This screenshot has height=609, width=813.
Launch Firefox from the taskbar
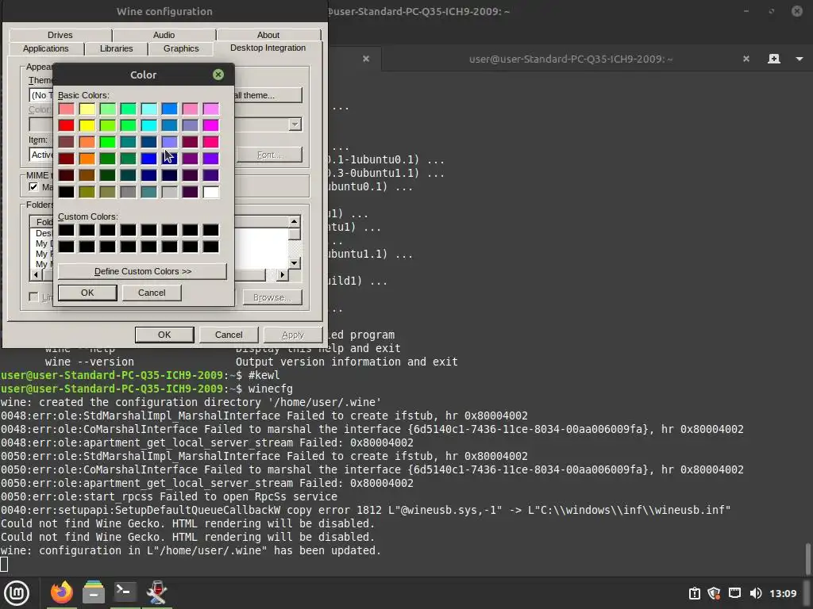(62, 592)
